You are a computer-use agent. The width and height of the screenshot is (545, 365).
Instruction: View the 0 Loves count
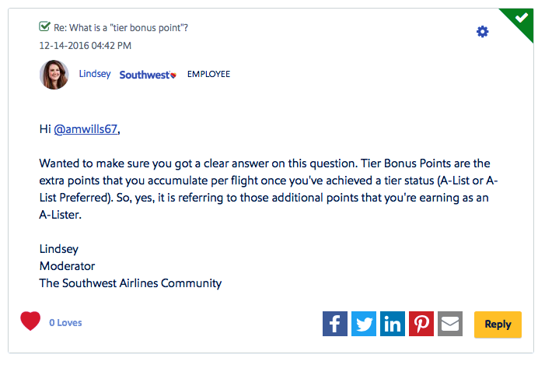click(x=65, y=323)
